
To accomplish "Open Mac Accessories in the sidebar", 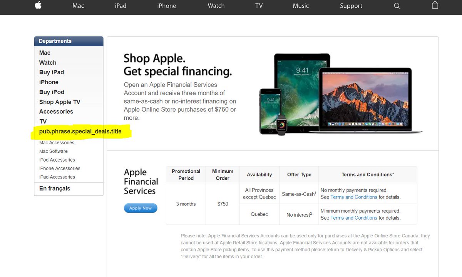I will [57, 143].
